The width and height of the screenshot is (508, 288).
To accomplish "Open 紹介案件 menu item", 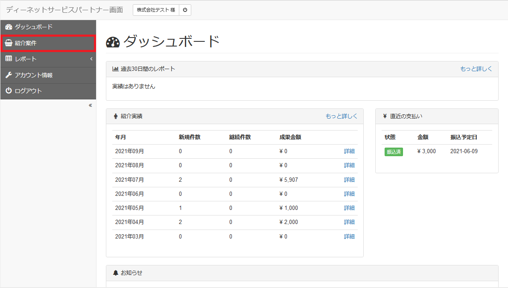I will [48, 43].
